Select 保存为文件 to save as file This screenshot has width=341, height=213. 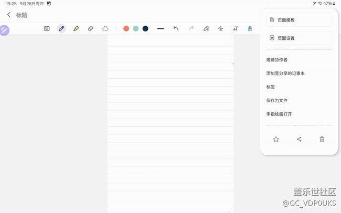pos(277,101)
